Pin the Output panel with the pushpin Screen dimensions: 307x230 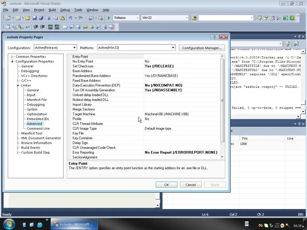click(299, 37)
